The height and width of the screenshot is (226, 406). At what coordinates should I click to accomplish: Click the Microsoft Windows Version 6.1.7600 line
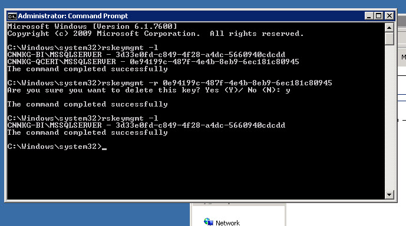point(92,26)
